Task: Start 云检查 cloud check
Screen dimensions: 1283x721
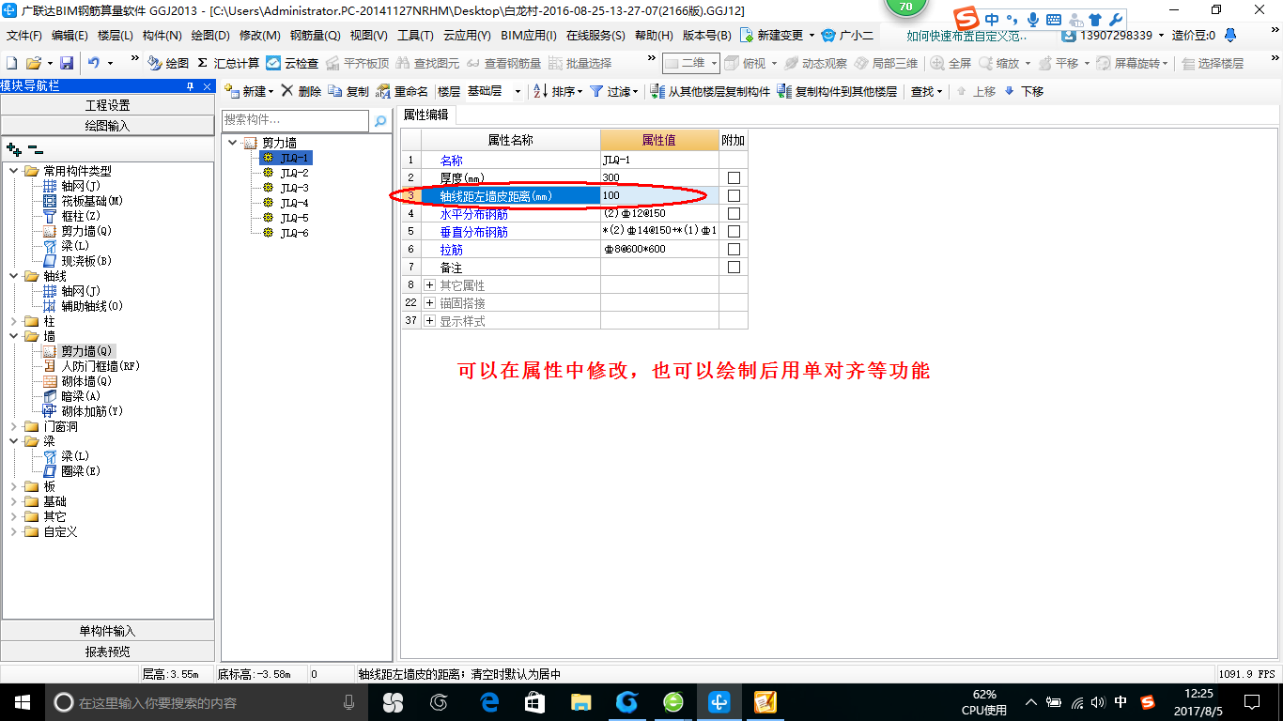Action: tap(292, 63)
